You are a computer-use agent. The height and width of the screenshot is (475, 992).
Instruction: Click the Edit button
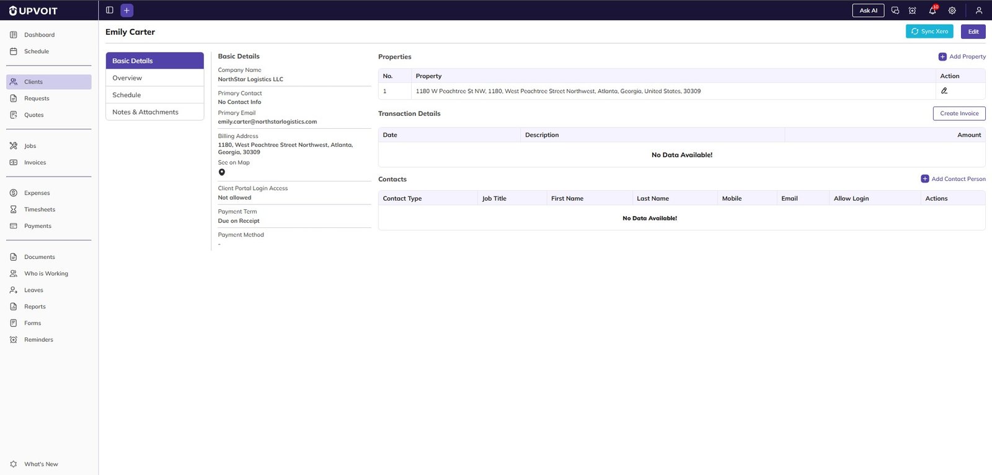pos(973,32)
